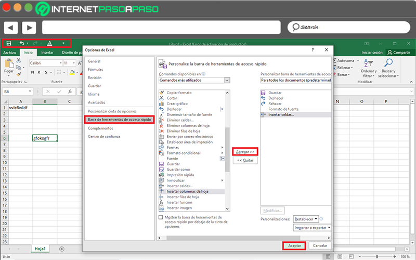Switch to the Insertar ribbon tab
The height and width of the screenshot is (260, 416).
(47, 53)
